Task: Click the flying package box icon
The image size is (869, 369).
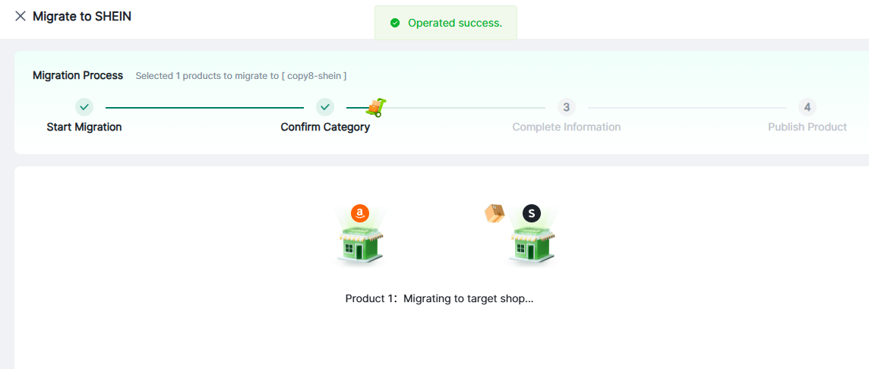Action: (495, 214)
